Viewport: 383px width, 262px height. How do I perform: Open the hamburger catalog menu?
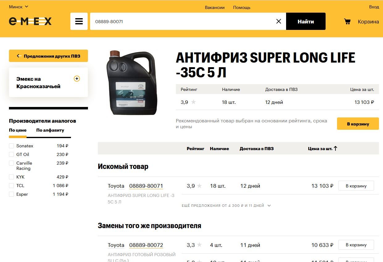point(79,21)
